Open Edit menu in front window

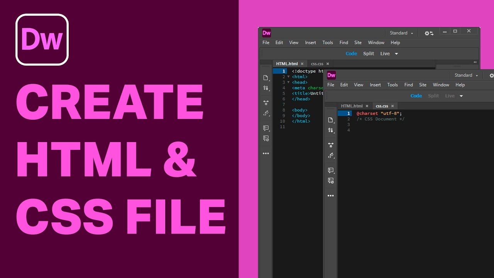click(x=344, y=85)
